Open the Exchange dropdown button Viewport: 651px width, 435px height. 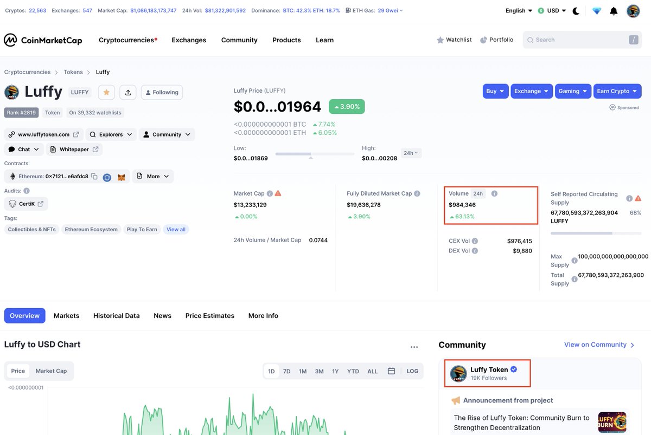tap(531, 91)
